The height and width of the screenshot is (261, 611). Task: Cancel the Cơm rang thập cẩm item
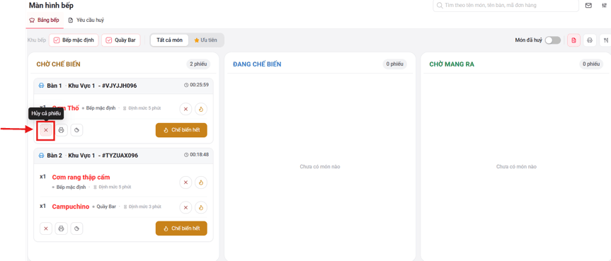[x=185, y=182]
